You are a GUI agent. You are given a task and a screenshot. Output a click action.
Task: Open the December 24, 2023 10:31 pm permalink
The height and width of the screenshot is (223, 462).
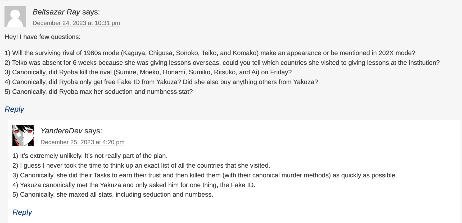(x=76, y=23)
